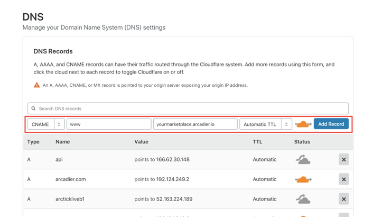This screenshot has width=373, height=217.
Task: Click the arctickliveb1 record name
Action: tap(70, 199)
